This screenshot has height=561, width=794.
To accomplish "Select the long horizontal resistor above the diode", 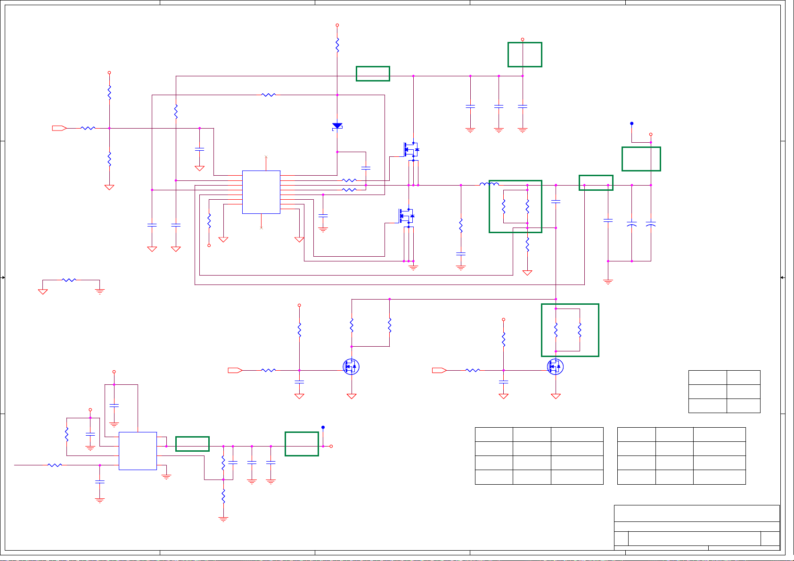I will 269,95.
